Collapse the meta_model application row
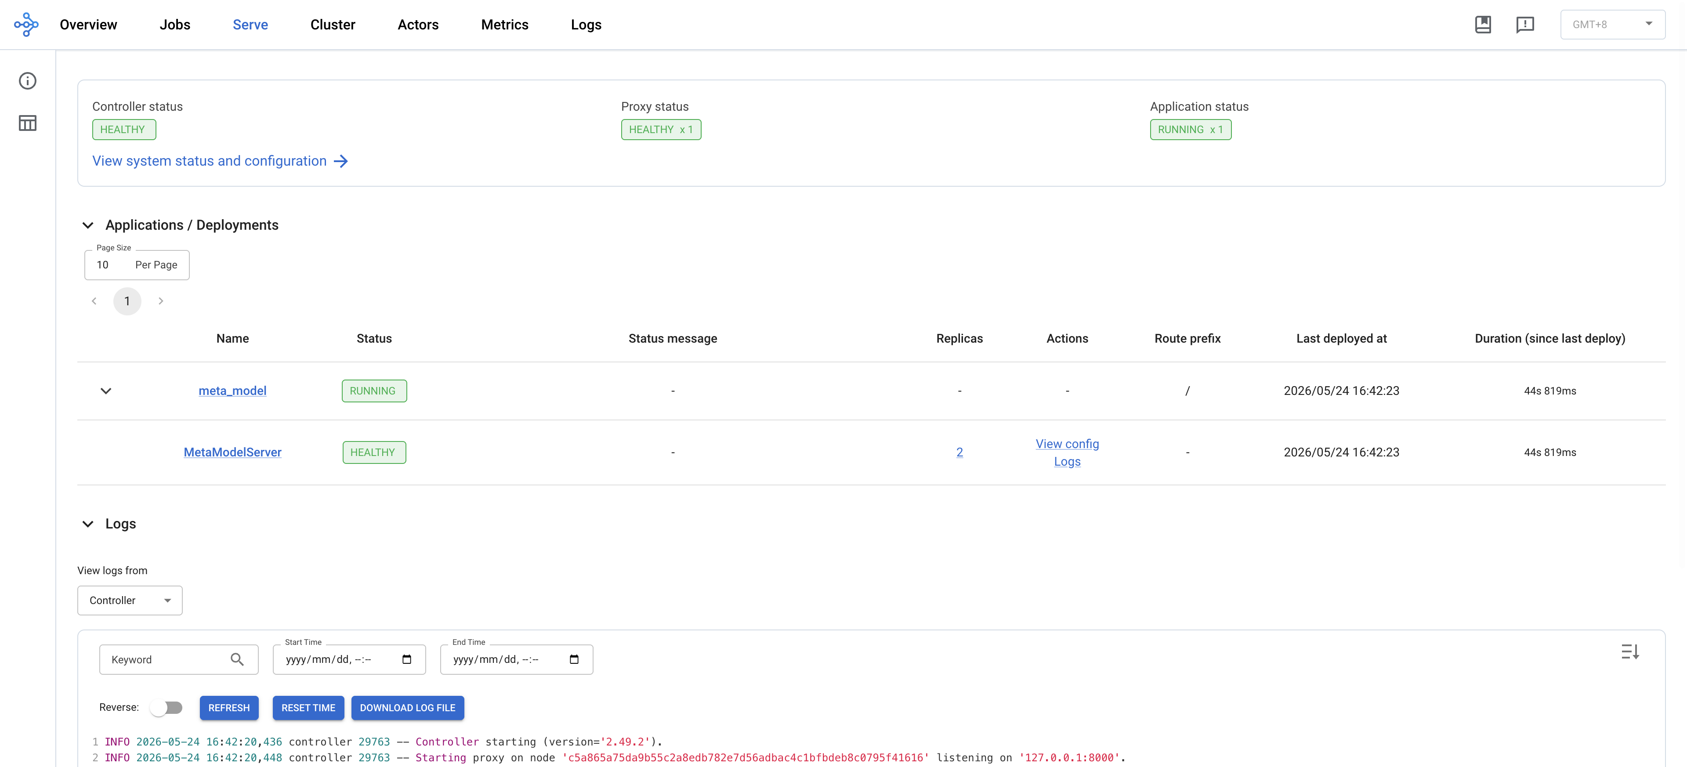Viewport: 1687px width, 767px height. pyautogui.click(x=105, y=391)
